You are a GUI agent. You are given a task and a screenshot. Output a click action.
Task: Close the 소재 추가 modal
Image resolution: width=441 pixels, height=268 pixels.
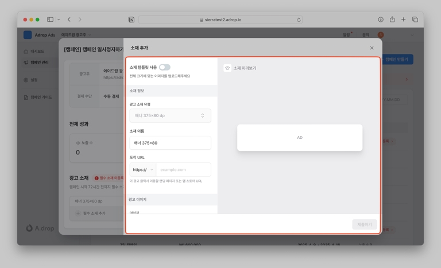coord(372,48)
